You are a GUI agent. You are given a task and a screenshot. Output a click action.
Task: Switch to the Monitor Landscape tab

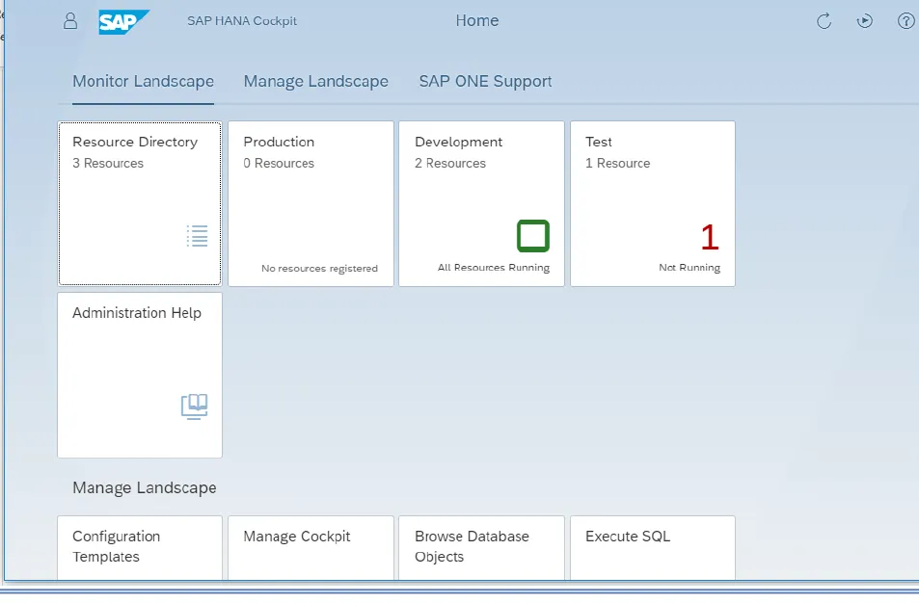(143, 81)
